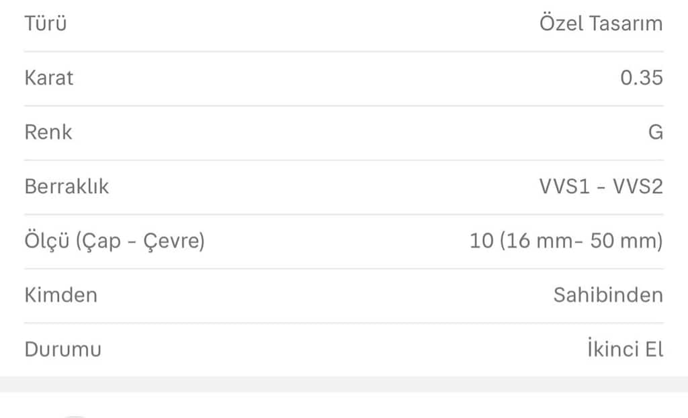The height and width of the screenshot is (418, 688).
Task: Tap the Çevre word in size label
Action: [x=171, y=241]
